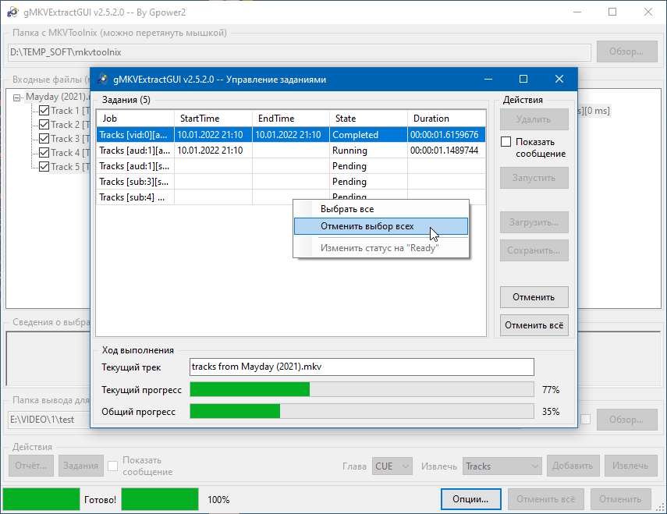Click Отменить in the job manager
The height and width of the screenshot is (514, 667).
pyautogui.click(x=534, y=297)
